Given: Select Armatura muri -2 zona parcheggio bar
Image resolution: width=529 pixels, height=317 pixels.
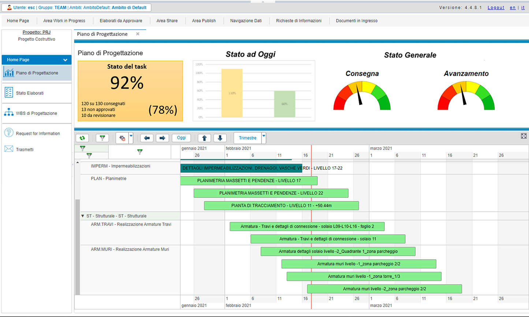Looking at the screenshot, I should point(384,288).
